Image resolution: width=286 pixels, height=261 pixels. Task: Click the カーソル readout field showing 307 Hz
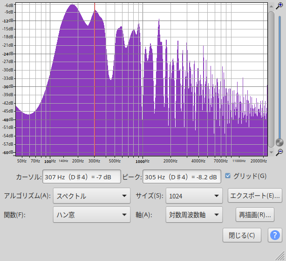click(81, 177)
